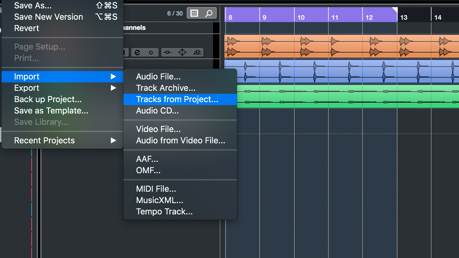Expand the Import submenu arrow
This screenshot has width=459, height=258.
pyautogui.click(x=114, y=76)
